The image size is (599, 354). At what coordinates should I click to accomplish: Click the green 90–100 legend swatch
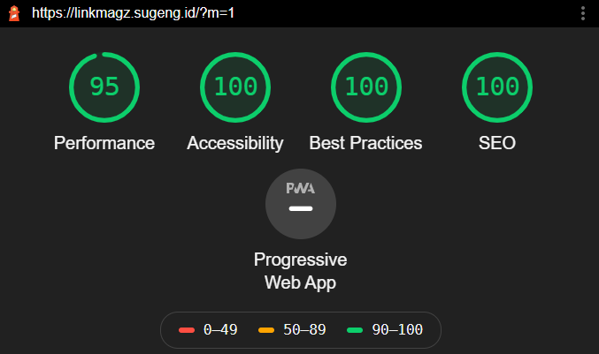point(355,330)
